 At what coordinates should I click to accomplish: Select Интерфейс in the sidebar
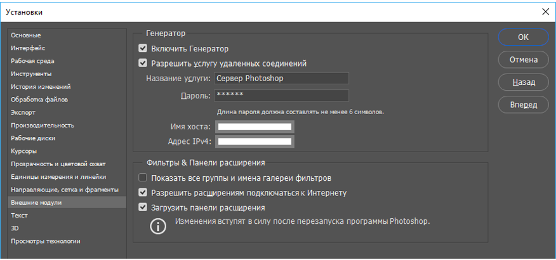[x=28, y=48]
